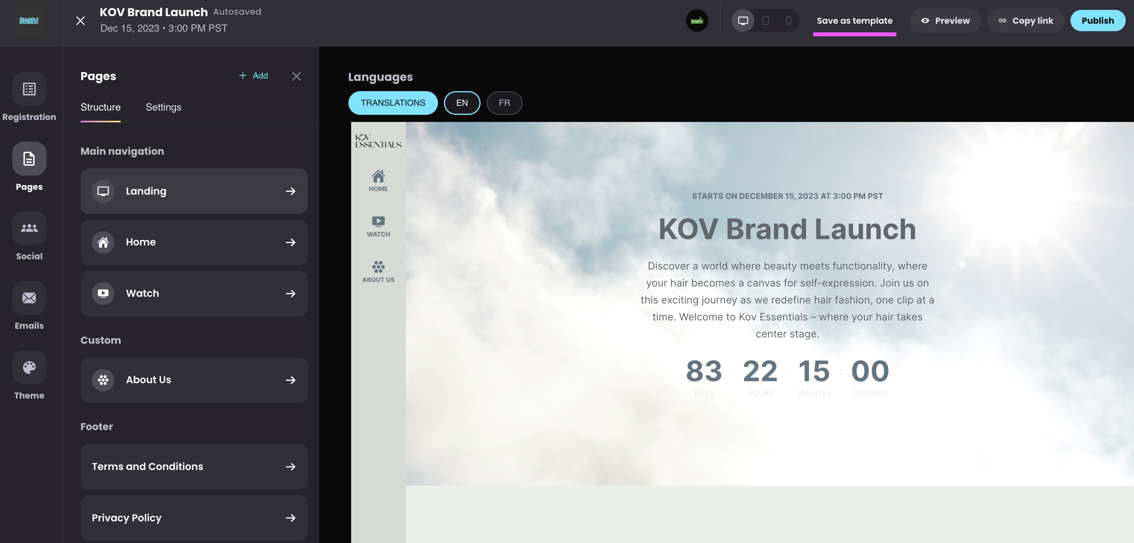Click the Main navigation section label
This screenshot has width=1134, height=543.
click(x=122, y=152)
